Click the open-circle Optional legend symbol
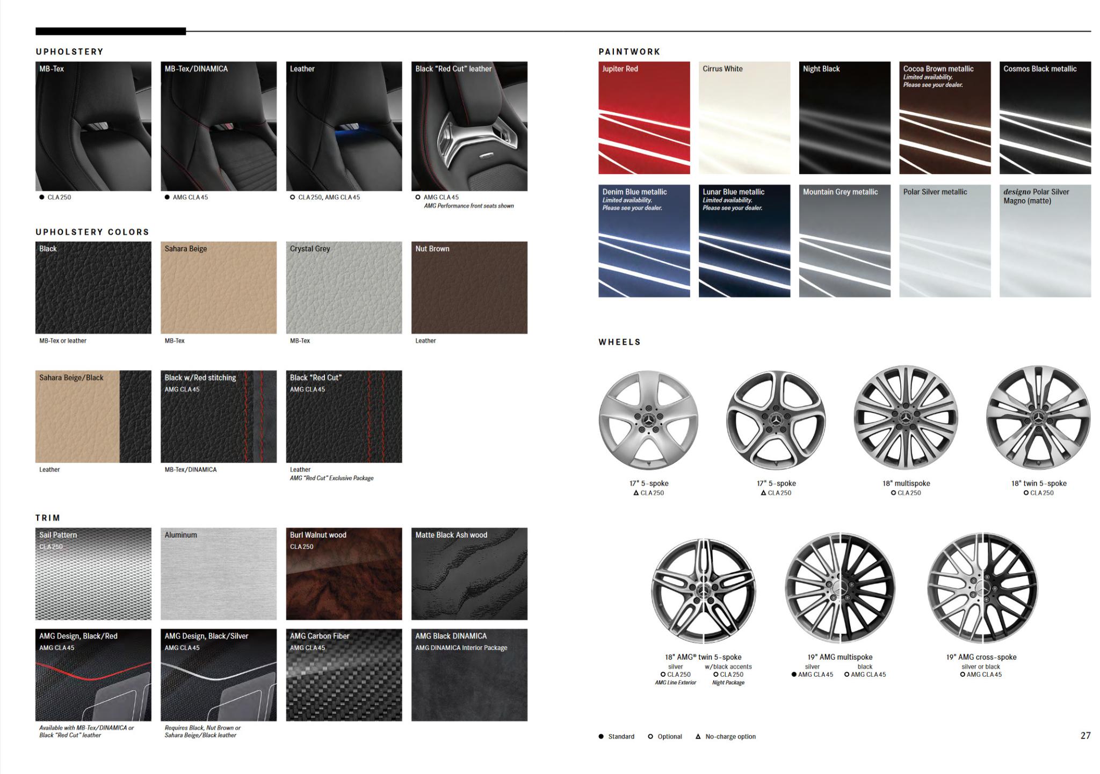 click(650, 736)
